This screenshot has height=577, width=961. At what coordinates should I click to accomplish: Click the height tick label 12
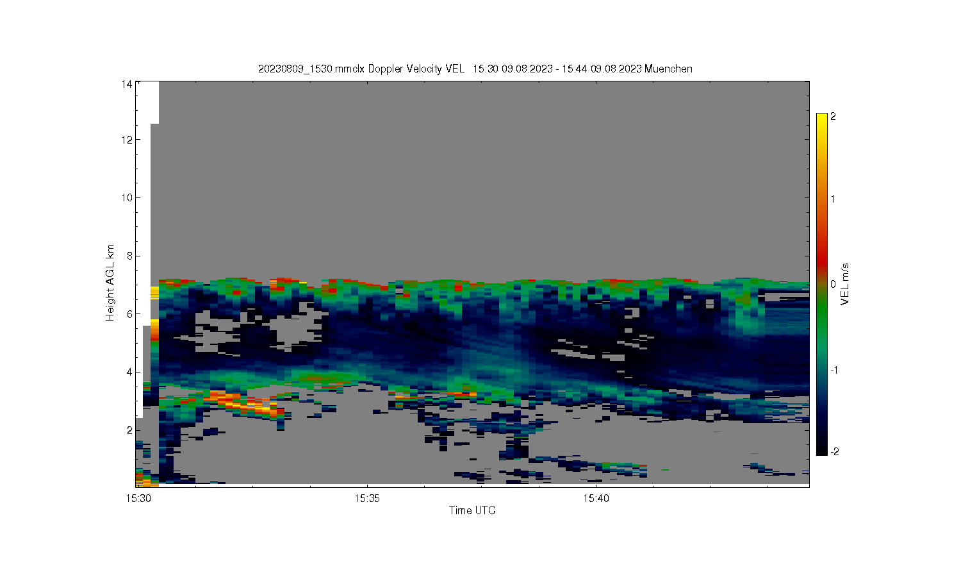127,140
